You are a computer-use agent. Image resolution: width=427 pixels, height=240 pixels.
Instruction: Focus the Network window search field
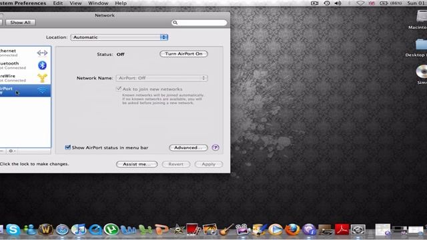click(199, 23)
